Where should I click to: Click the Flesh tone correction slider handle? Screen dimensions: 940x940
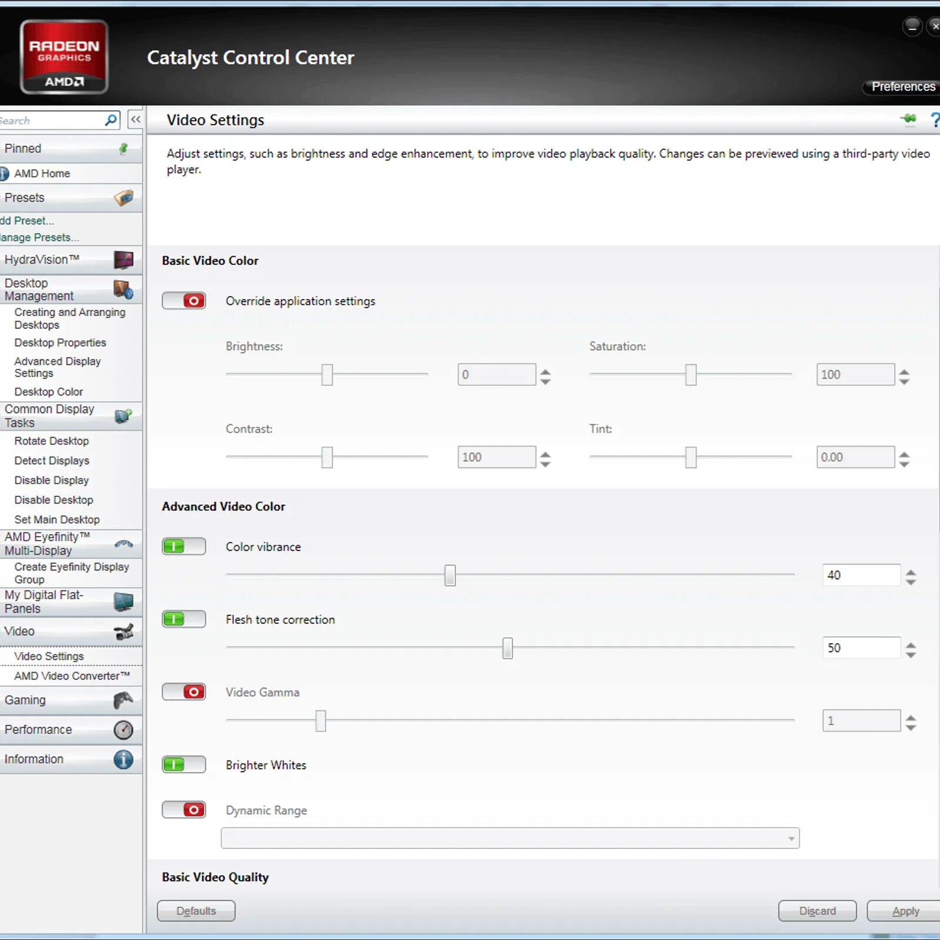(x=508, y=648)
